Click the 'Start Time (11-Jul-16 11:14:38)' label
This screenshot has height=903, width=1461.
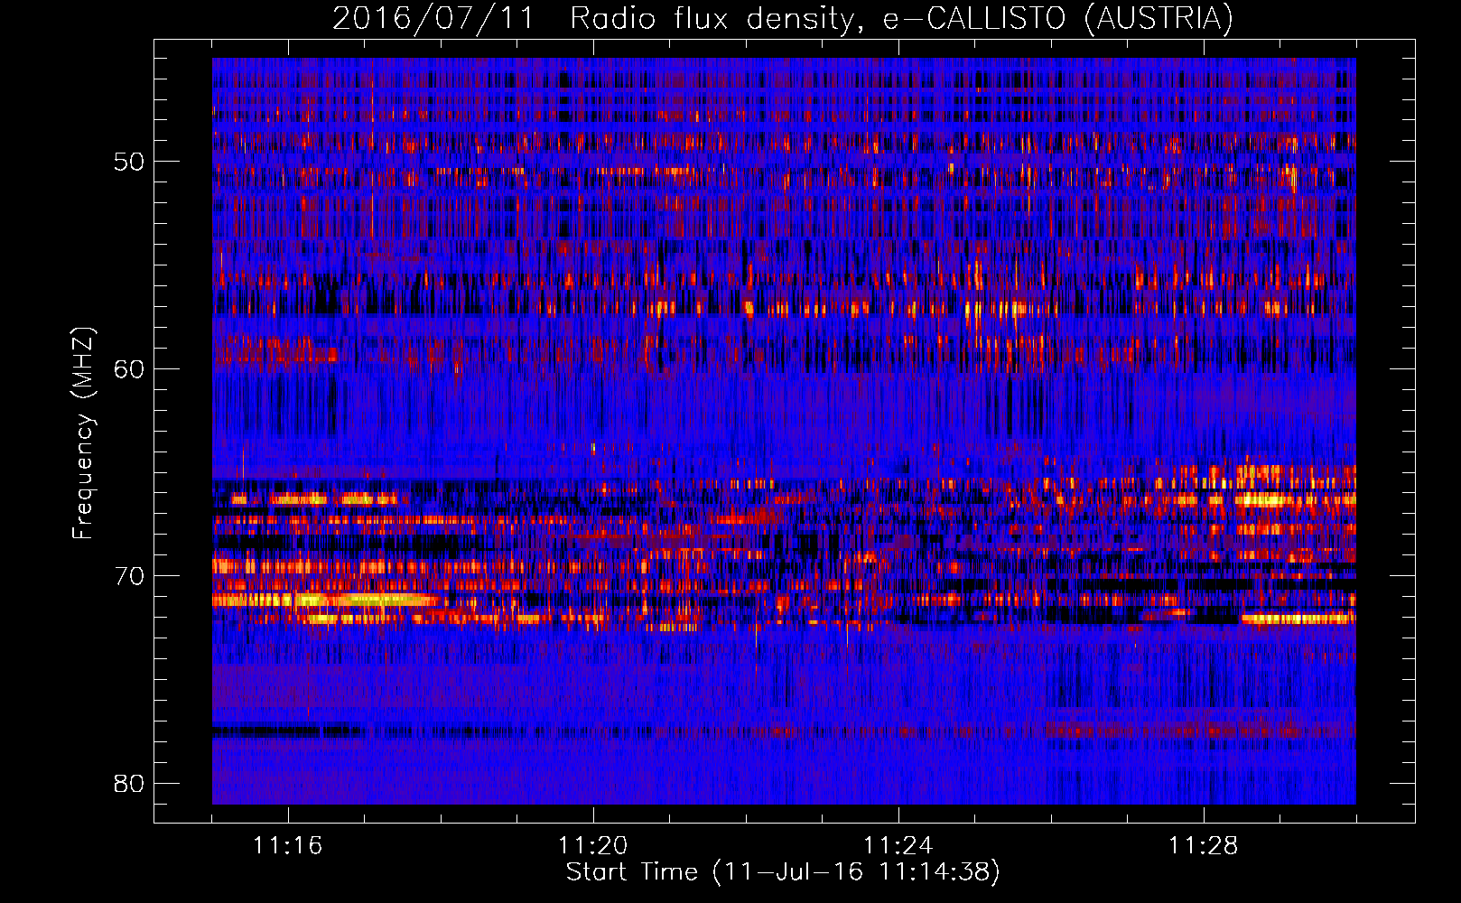pyautogui.click(x=783, y=871)
